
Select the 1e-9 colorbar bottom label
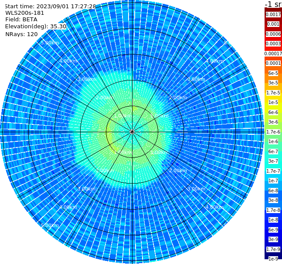click(273, 259)
